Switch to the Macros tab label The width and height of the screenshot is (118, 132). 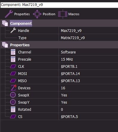pyautogui.click(x=74, y=14)
